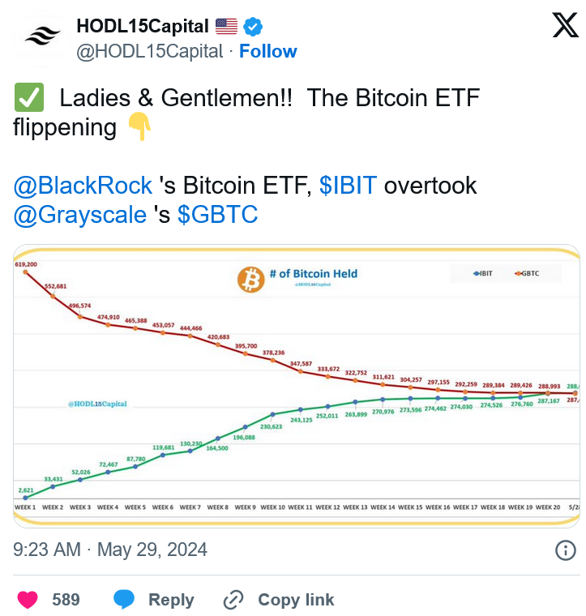Click the blue reply speech bubble icon

[x=124, y=600]
